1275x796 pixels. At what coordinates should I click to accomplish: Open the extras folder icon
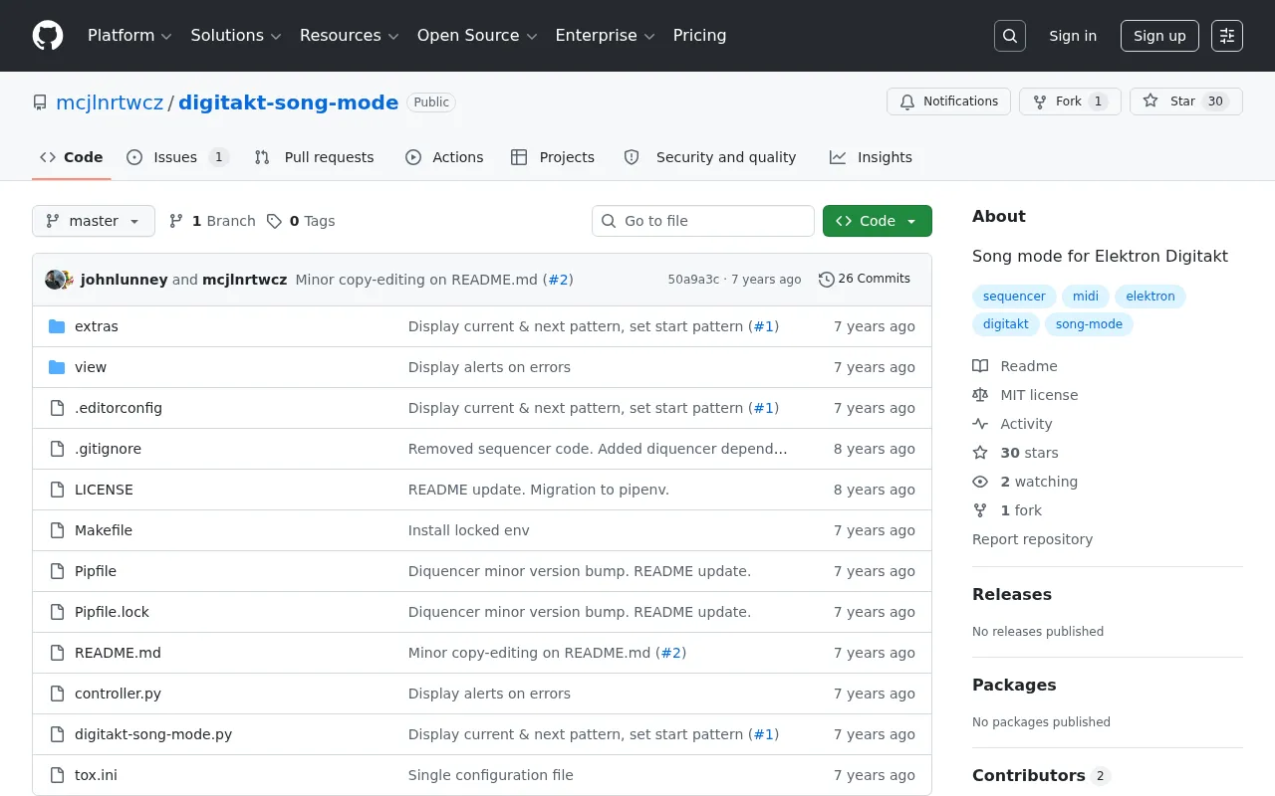click(57, 326)
